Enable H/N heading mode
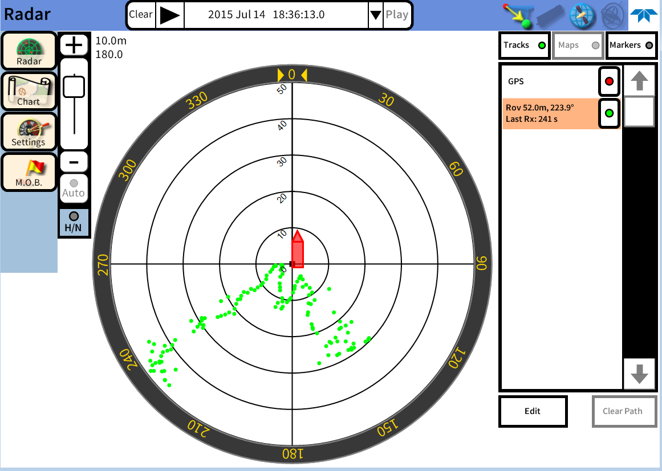 pyautogui.click(x=74, y=222)
